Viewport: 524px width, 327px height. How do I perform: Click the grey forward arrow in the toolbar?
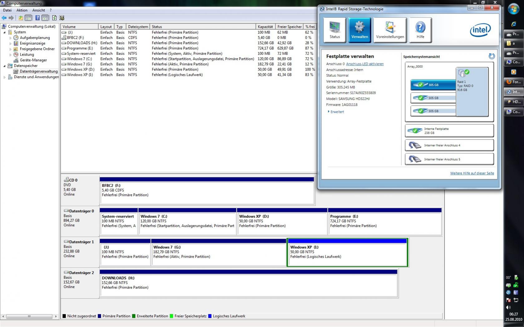(11, 18)
